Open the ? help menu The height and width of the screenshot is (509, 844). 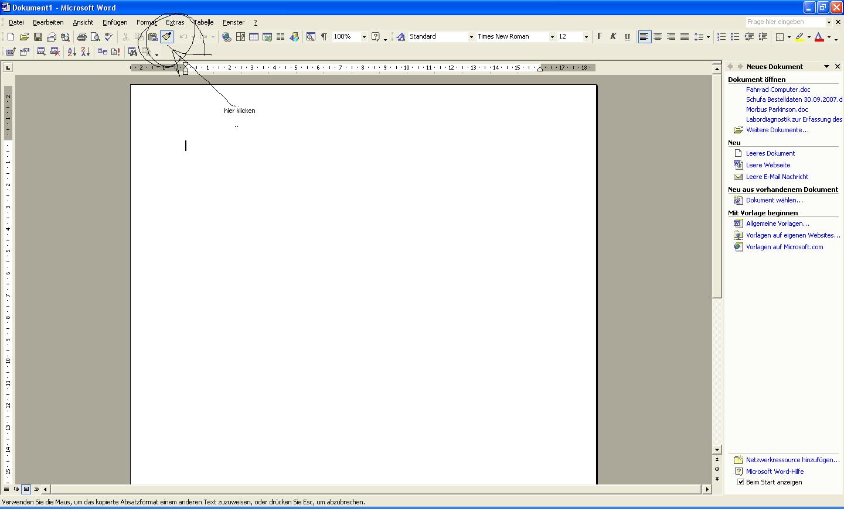pyautogui.click(x=256, y=22)
